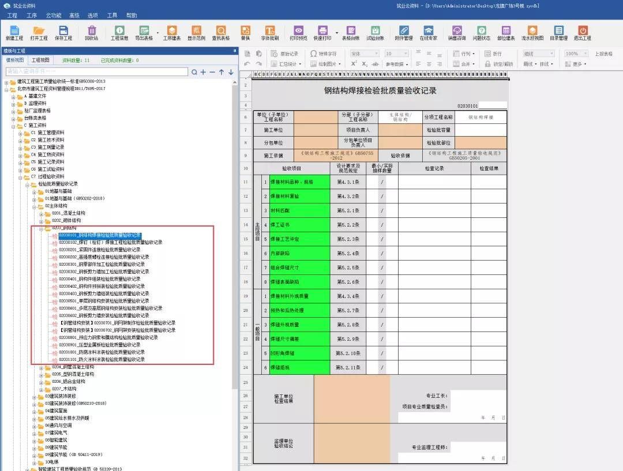Toggle 锁定/解锁 cell lock
Screen dimensions: 623x471
tap(498, 63)
